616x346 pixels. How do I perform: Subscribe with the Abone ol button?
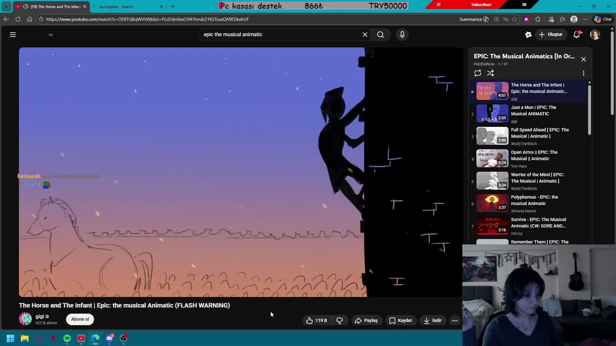pos(80,319)
